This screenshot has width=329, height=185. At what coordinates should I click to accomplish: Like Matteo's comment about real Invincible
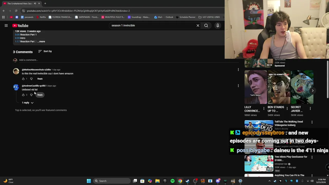click(x=23, y=79)
